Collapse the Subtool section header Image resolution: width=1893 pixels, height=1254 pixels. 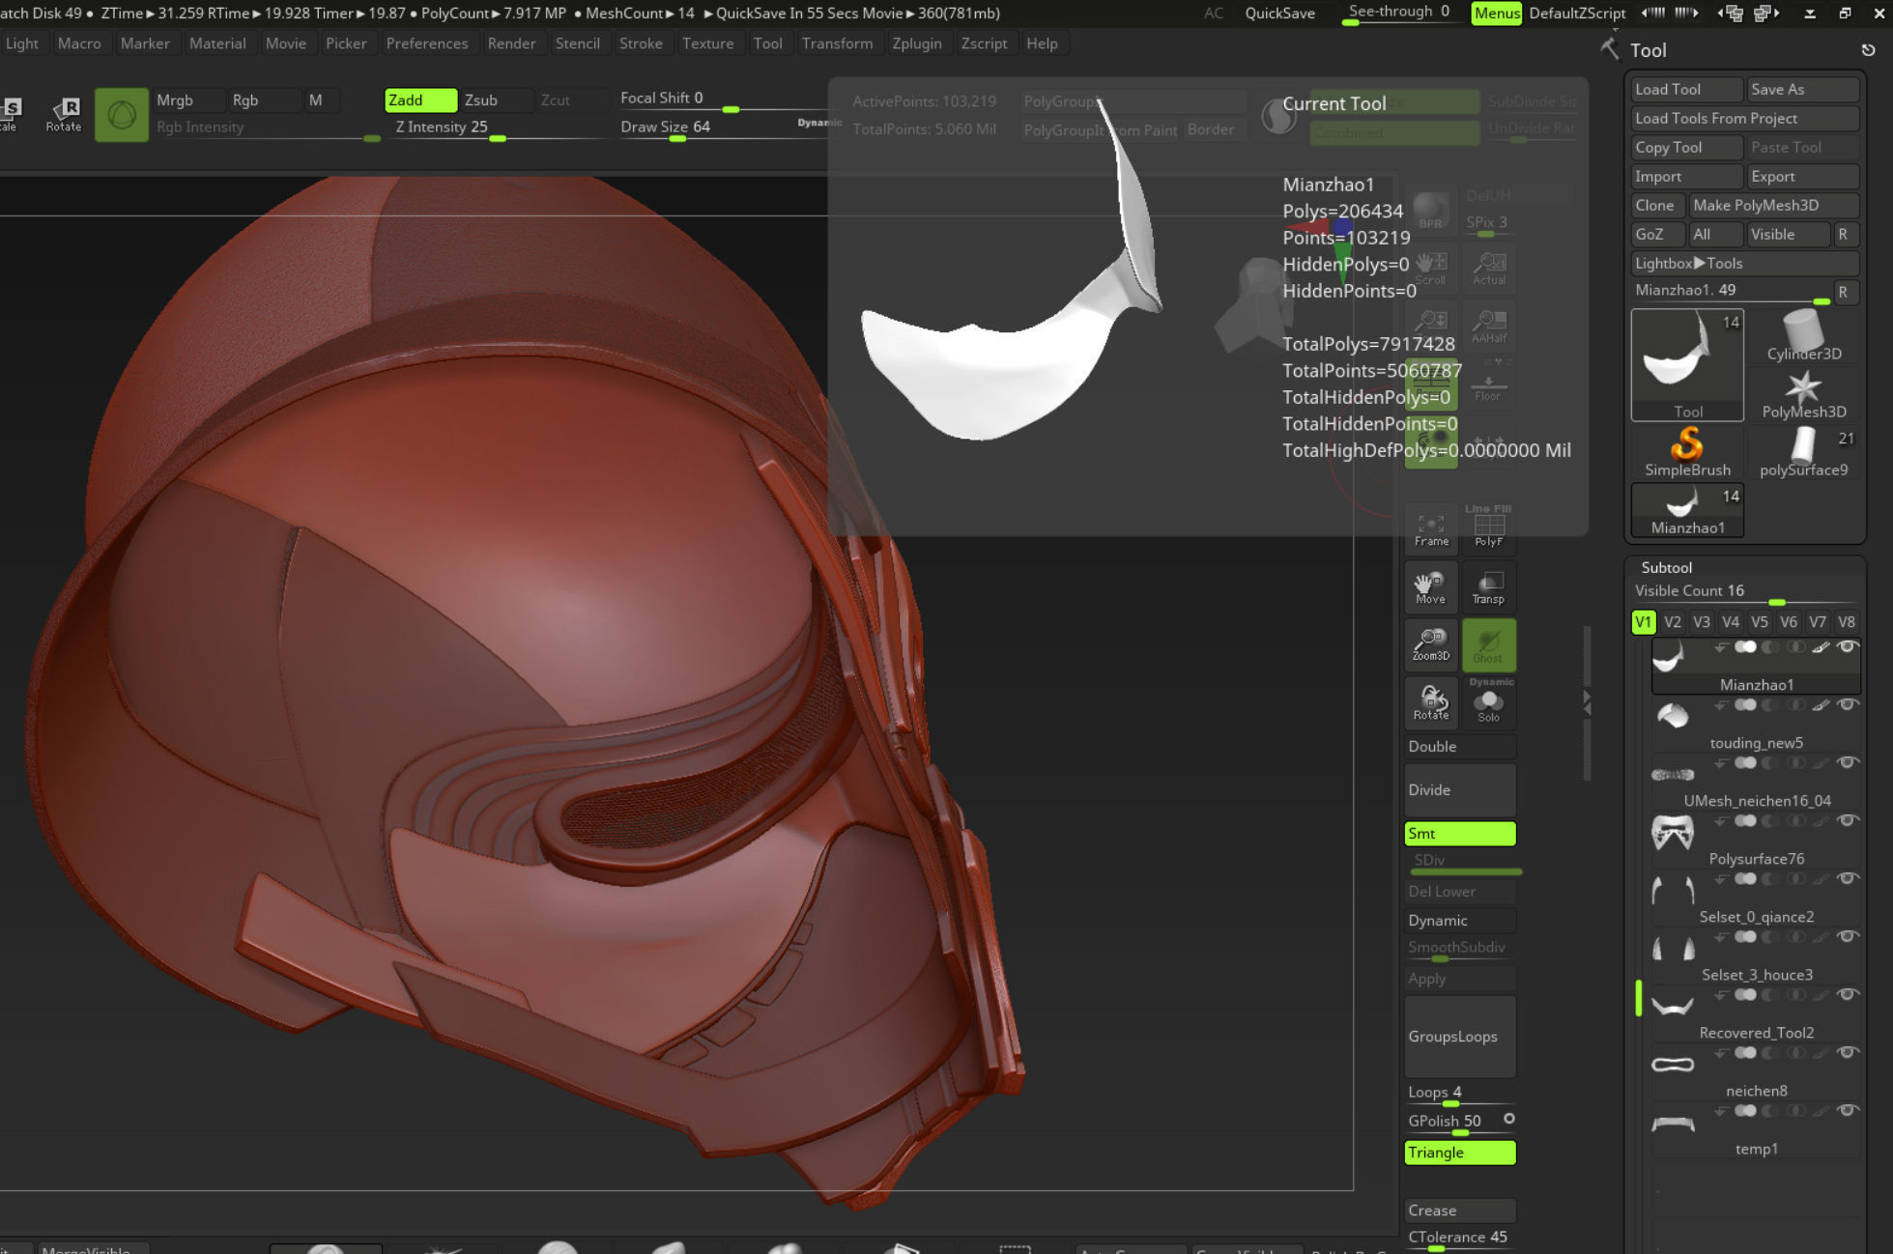click(x=1666, y=567)
